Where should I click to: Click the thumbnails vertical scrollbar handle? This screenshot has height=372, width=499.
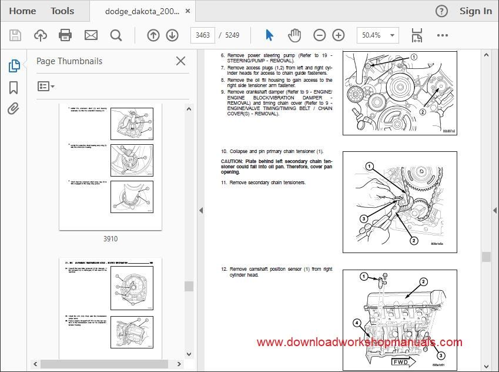(x=189, y=286)
